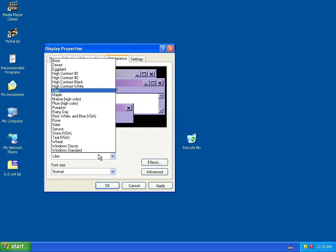Pick the Rose color scheme
Viewport: 336px width, 252px height.
coord(84,120)
